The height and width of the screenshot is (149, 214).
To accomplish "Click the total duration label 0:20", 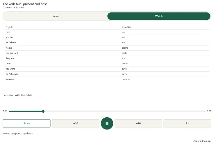I will pos(209,111).
